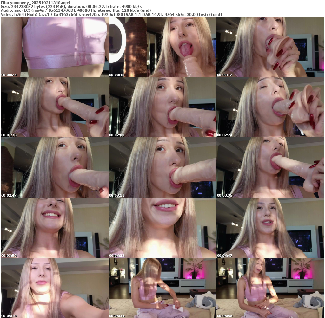Choose the frame stamped 00:03:11
Screen dimensions: 325x318
click(162, 167)
